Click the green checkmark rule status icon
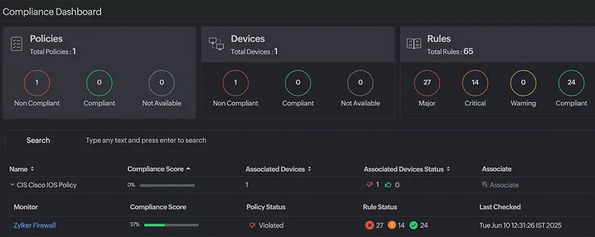This screenshot has width=595, height=237. [x=413, y=225]
